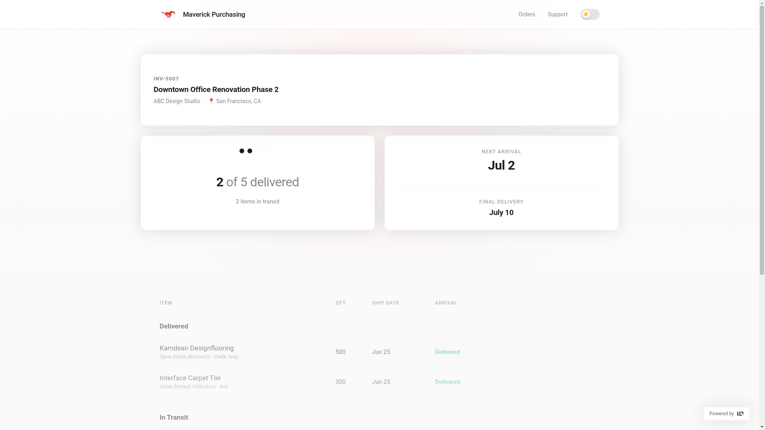Screen dimensions: 765x430
Task: Click the 2 items in transit text
Action: 257,201
